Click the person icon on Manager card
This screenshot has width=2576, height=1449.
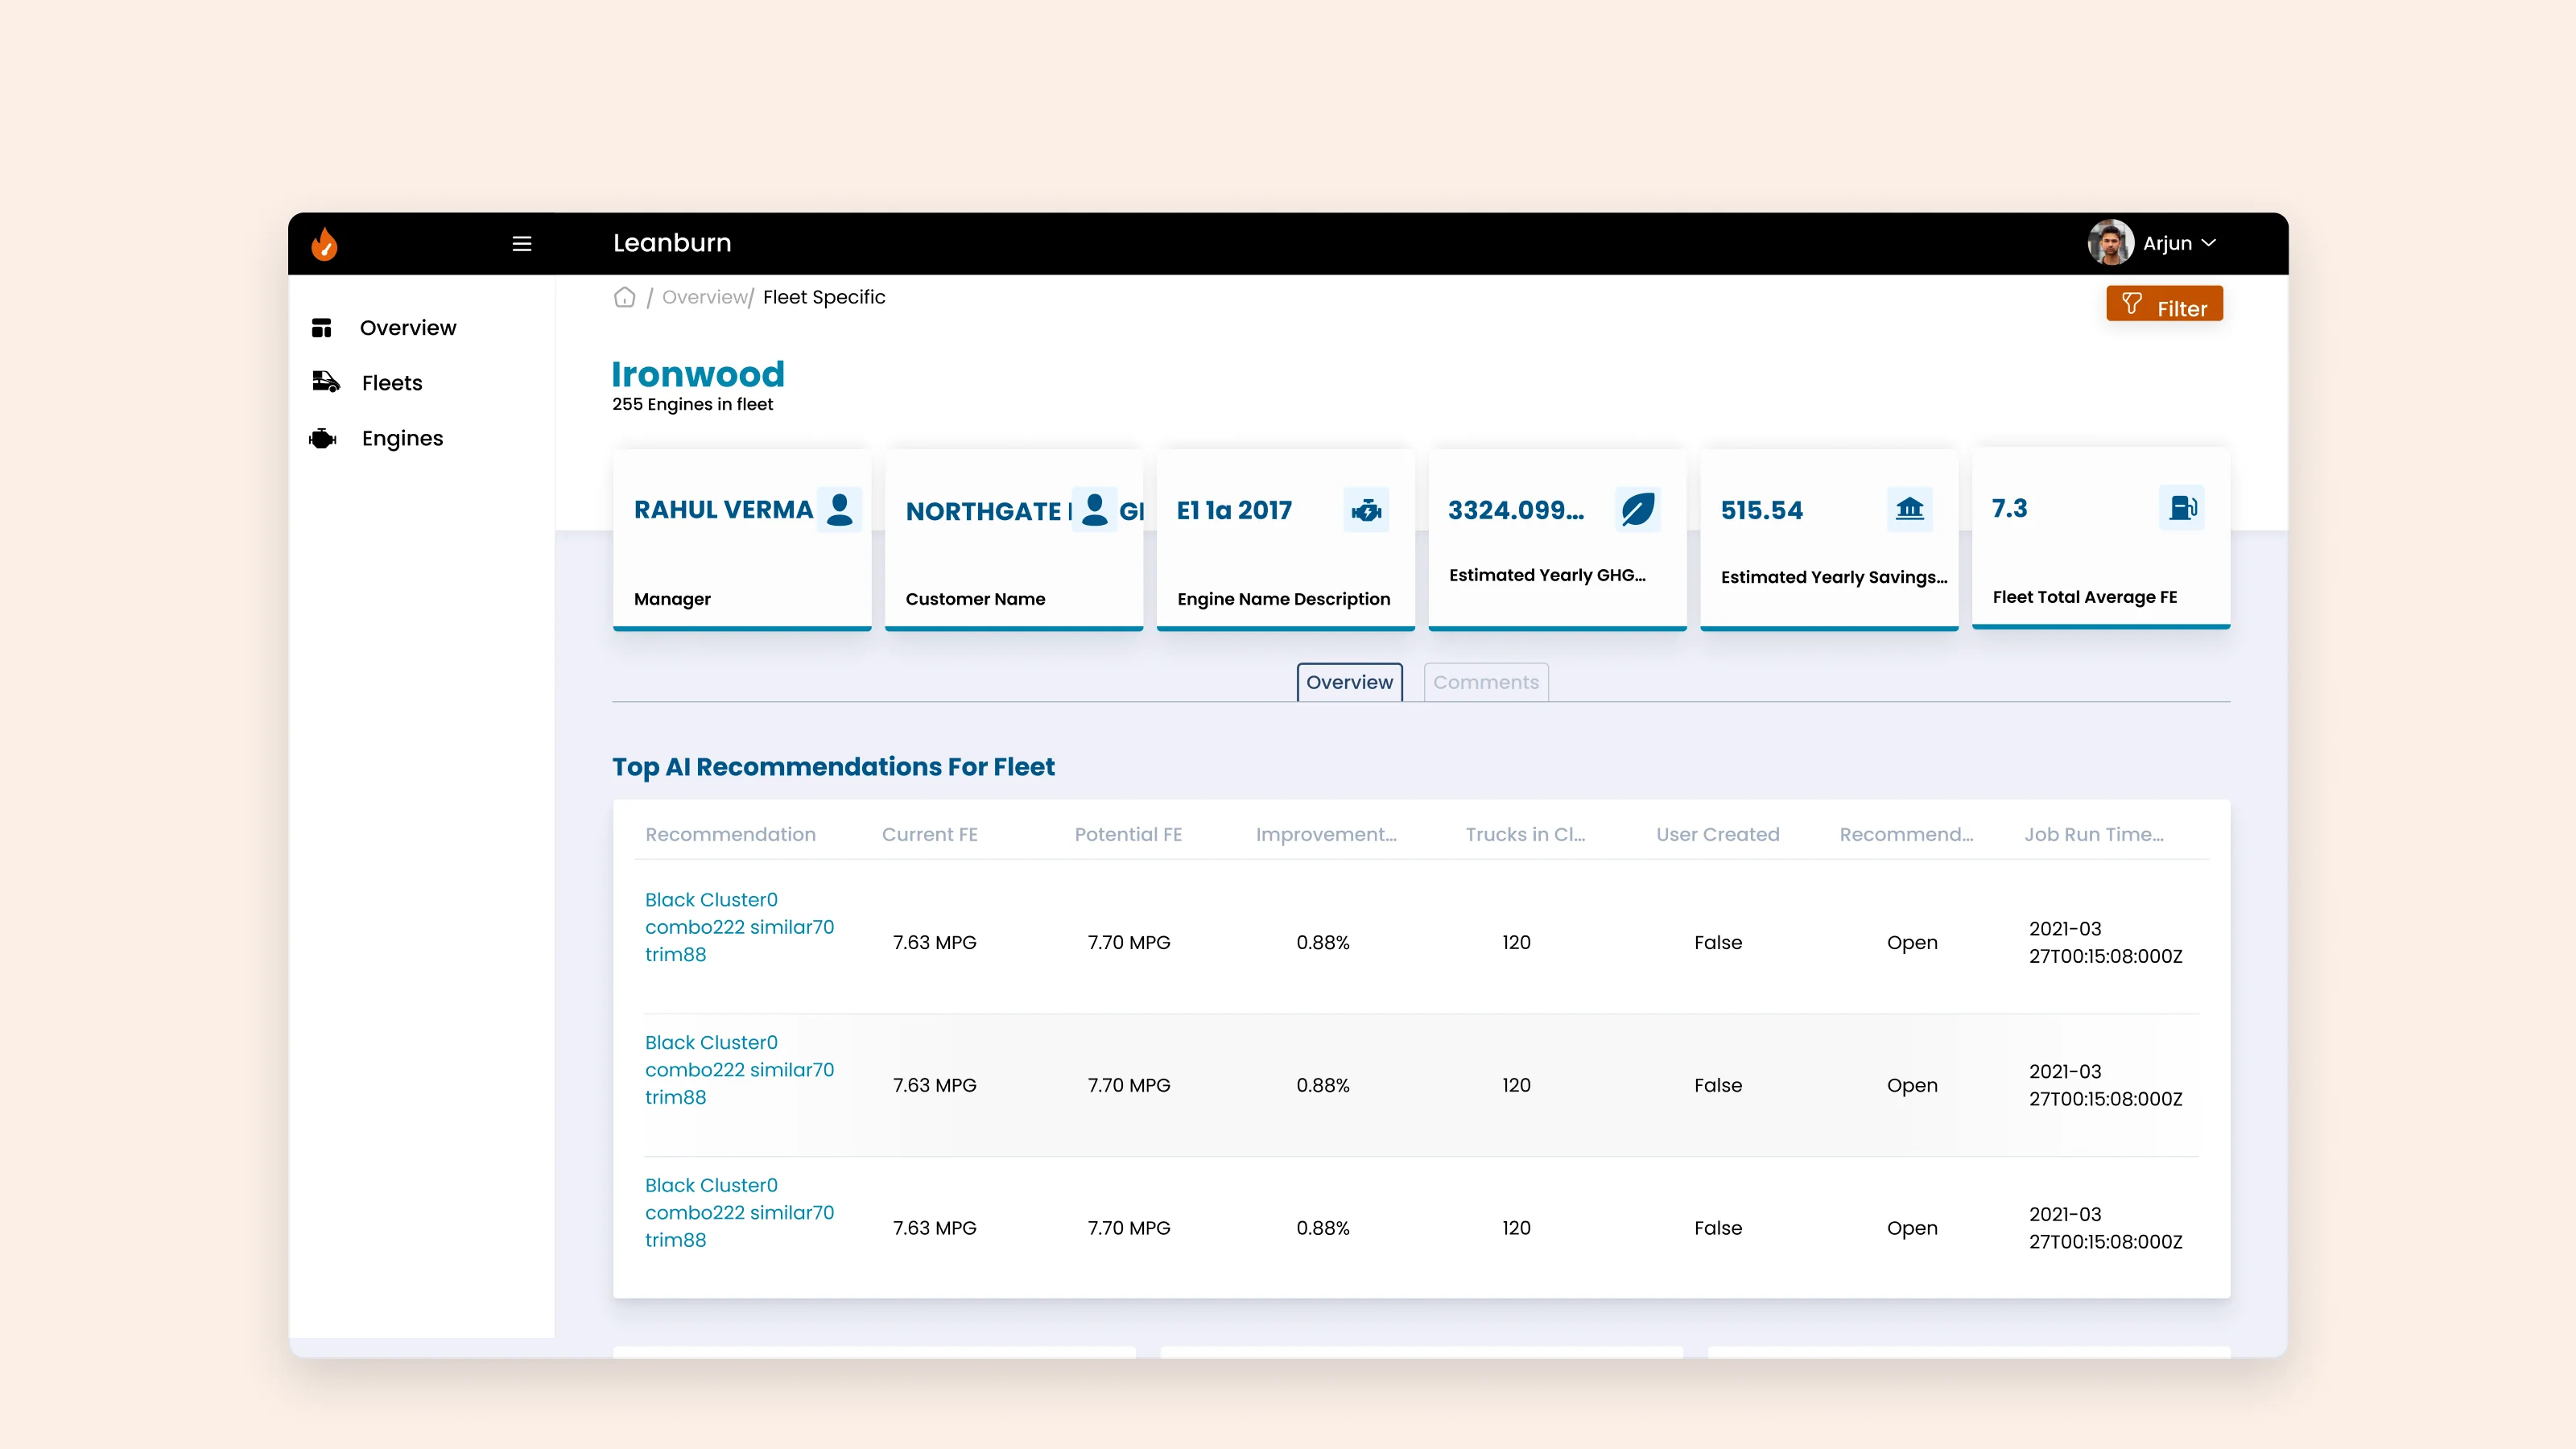pos(839,509)
